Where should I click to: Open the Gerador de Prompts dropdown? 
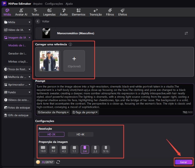(x=53, y=112)
